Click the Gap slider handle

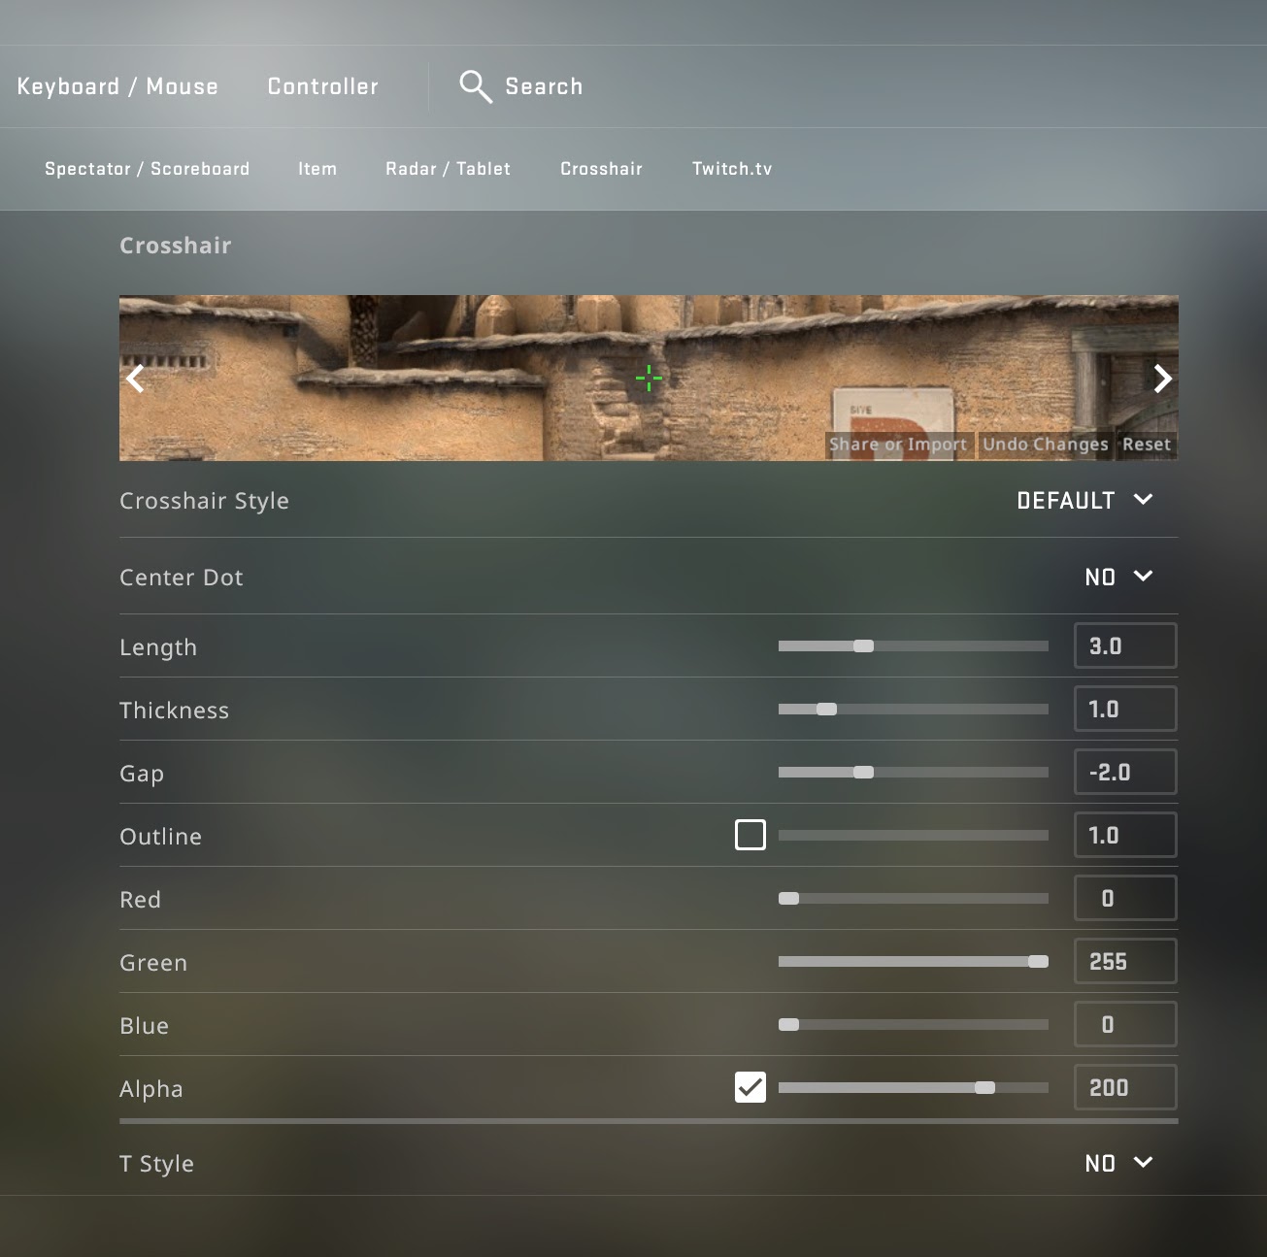click(863, 773)
